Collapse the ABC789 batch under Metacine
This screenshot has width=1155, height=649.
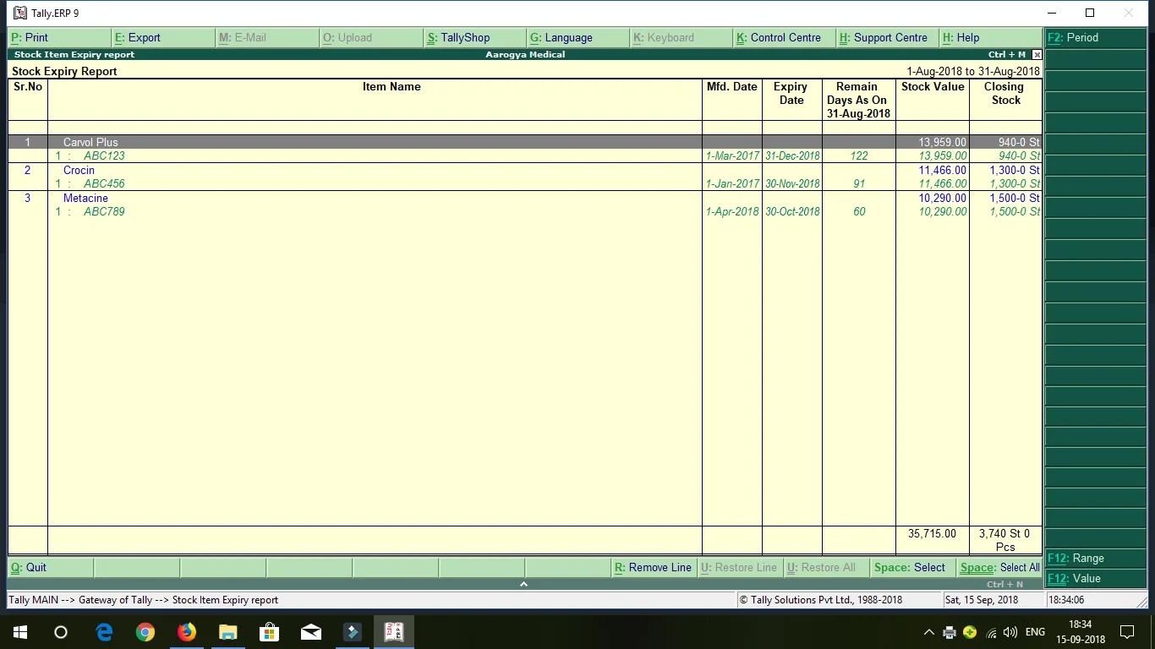(x=104, y=211)
